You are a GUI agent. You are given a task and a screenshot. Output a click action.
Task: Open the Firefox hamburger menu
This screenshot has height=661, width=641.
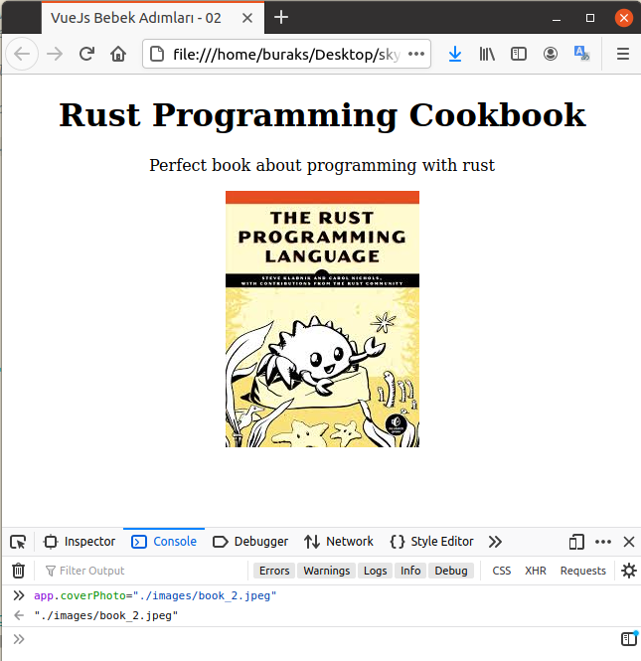623,54
